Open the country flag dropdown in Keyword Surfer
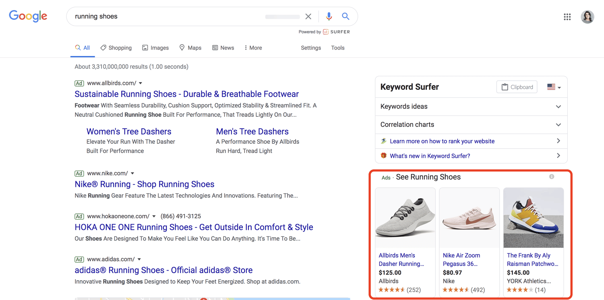The image size is (604, 300). (x=553, y=87)
